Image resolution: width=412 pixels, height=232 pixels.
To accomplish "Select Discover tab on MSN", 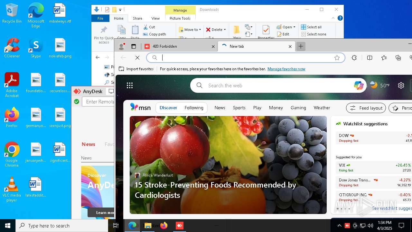I will point(168,108).
